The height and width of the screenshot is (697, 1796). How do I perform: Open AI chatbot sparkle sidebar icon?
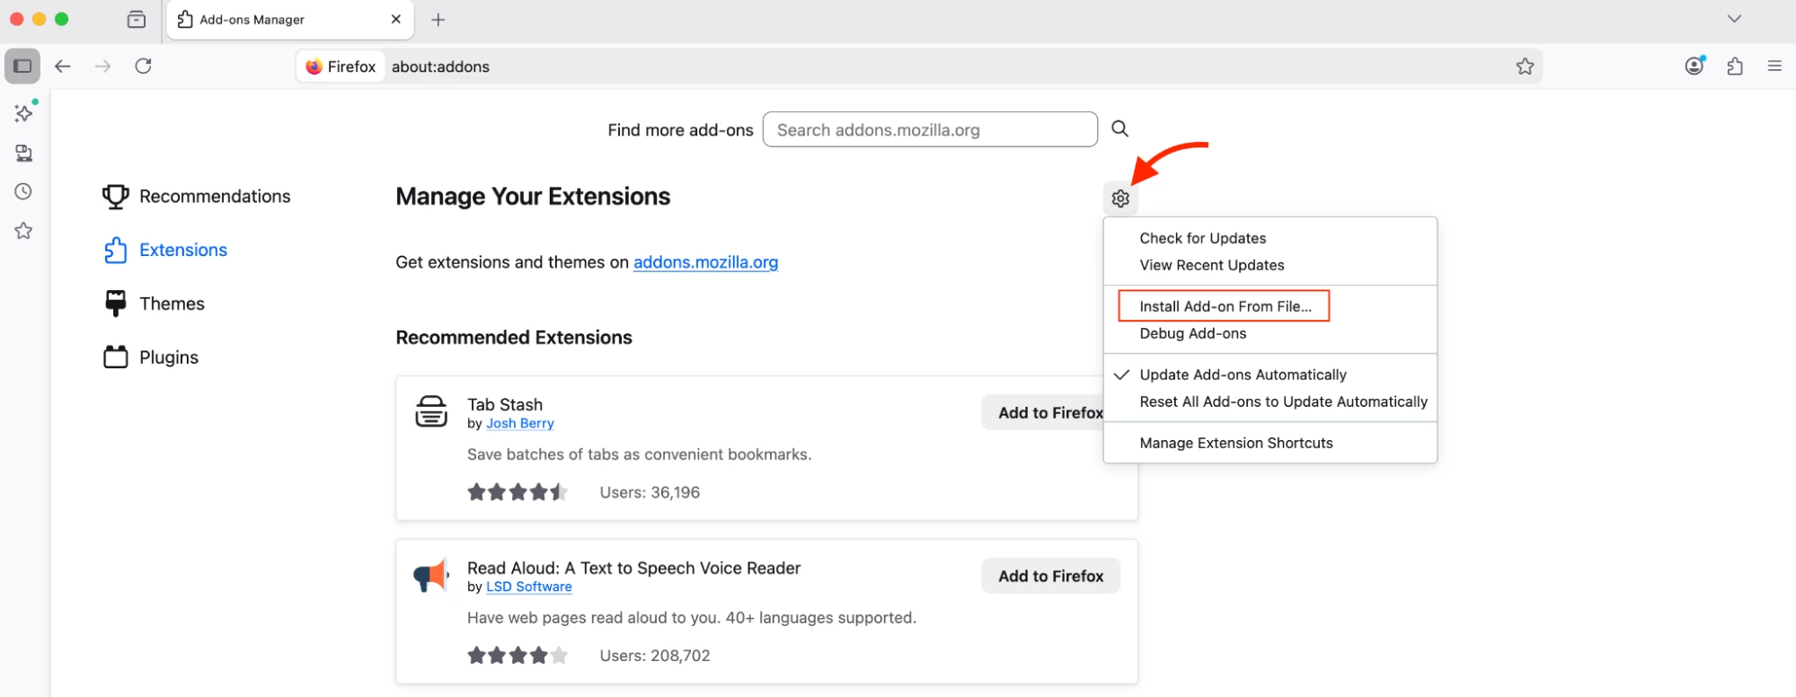pos(24,112)
